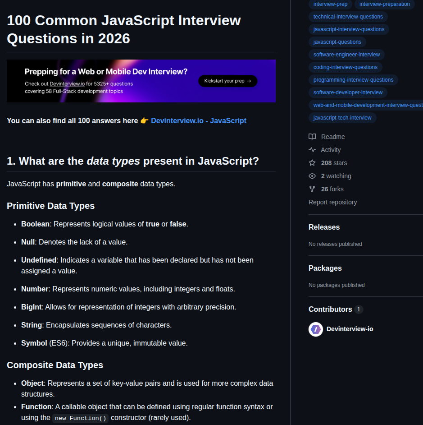Click the eye icon beside 2 watching
423x425 pixels.
[312, 176]
